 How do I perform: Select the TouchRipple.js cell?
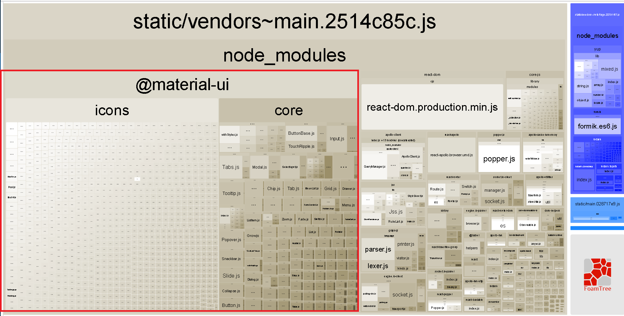[301, 146]
